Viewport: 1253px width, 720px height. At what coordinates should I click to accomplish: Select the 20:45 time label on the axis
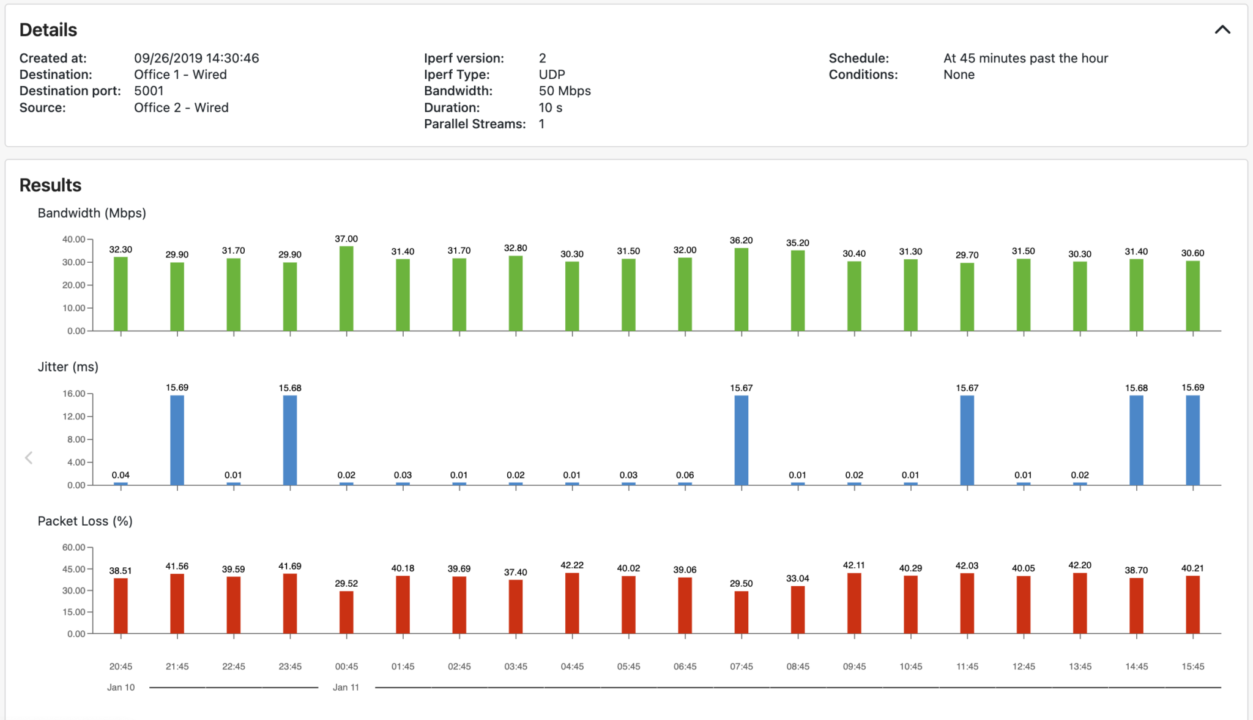point(121,666)
